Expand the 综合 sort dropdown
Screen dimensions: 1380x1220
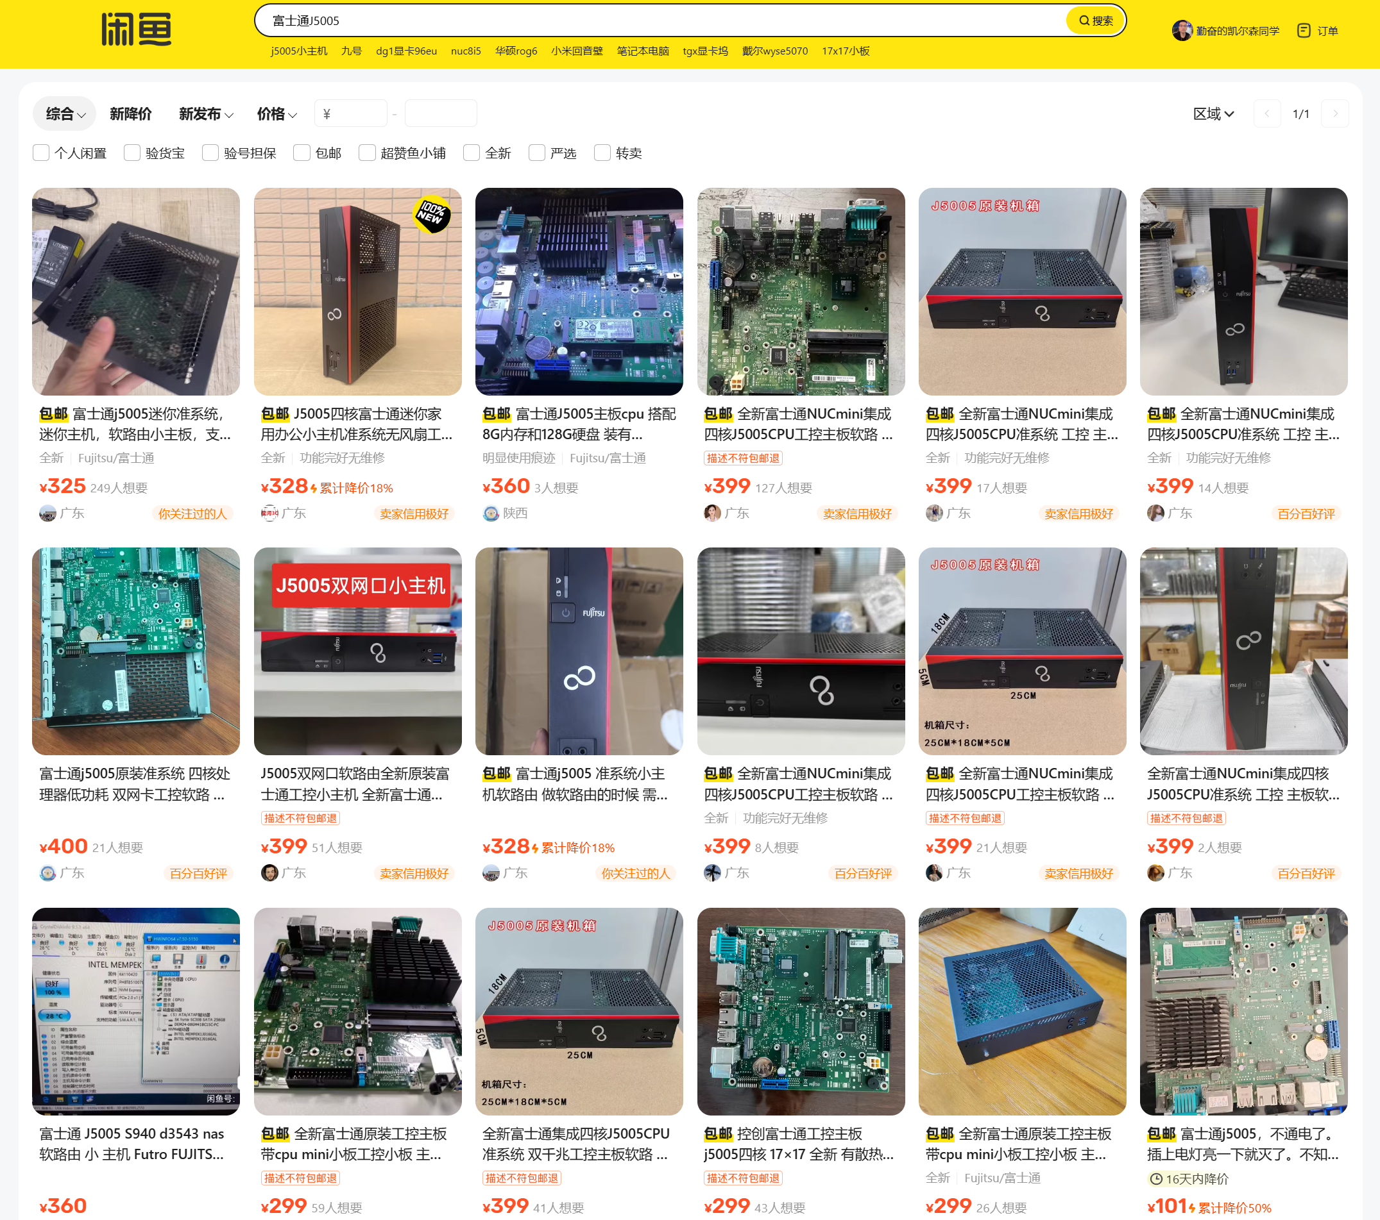(x=65, y=113)
